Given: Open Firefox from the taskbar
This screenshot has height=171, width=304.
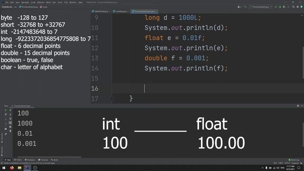Looking at the screenshot, I should [x=12, y=168].
